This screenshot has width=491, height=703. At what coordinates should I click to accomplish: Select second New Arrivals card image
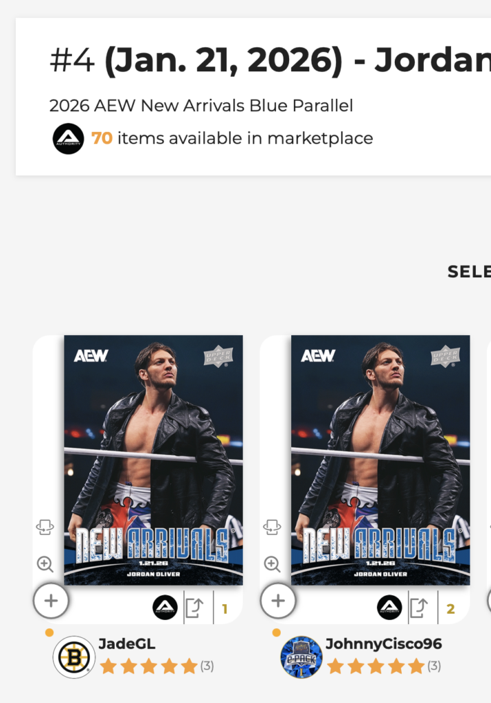380,460
